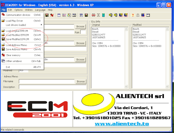Click the ECM 2001 logo image
The image size is (174, 133).
[x=38, y=109]
